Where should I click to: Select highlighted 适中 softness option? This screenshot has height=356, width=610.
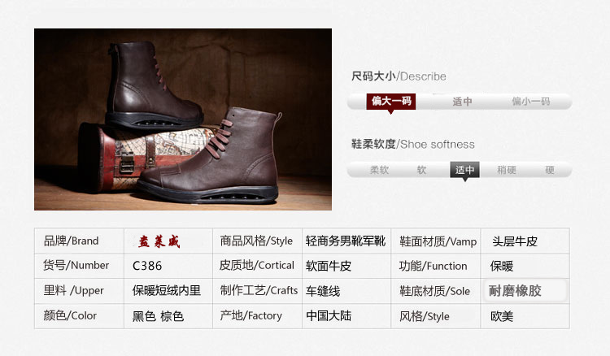coord(464,170)
